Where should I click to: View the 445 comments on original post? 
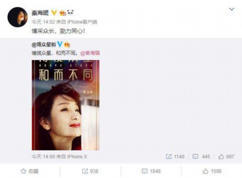(201, 156)
